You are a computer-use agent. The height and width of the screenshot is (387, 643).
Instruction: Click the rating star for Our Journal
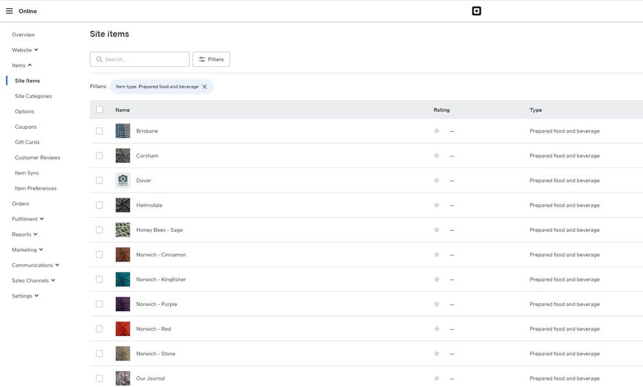(x=436, y=379)
